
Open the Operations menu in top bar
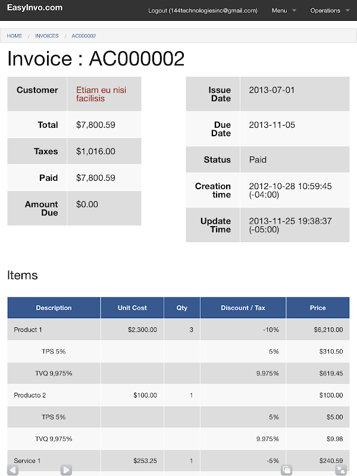(325, 11)
